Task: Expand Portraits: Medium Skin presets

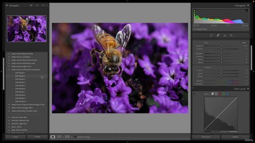Action: (x=9, y=120)
